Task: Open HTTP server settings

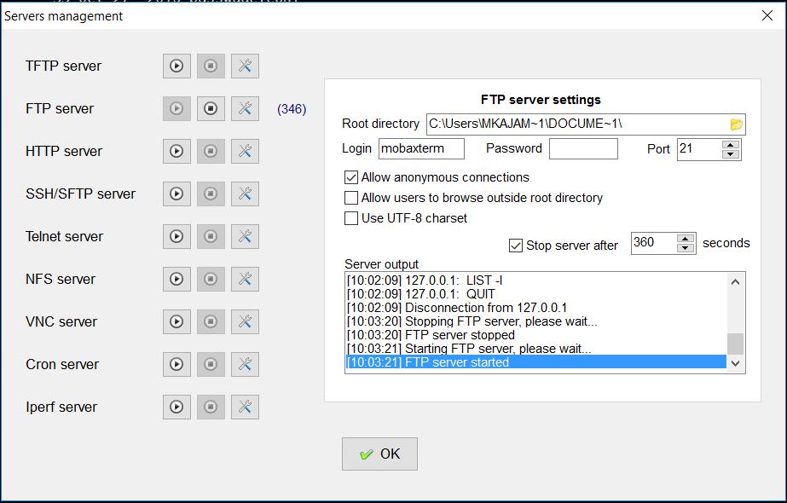Action: pyautogui.click(x=245, y=151)
